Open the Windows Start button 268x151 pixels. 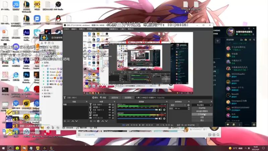(x=3, y=148)
